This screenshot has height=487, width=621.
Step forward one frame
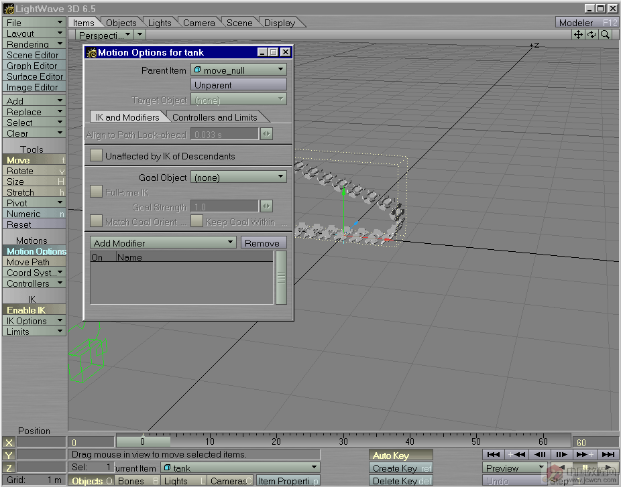pyautogui.click(x=561, y=455)
